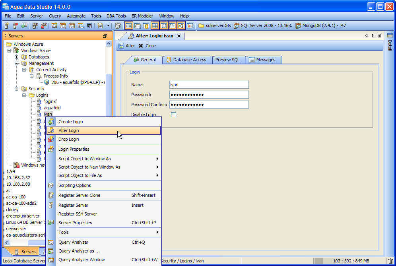Toggle the pivot grid toolbar button
The image size is (396, 266).
[163, 25]
